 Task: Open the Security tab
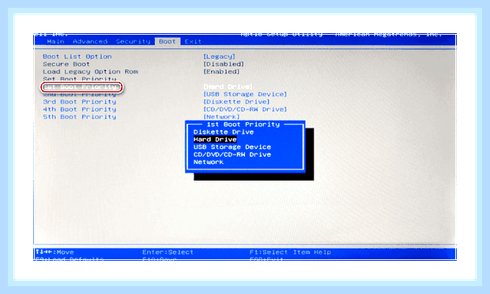(x=133, y=42)
